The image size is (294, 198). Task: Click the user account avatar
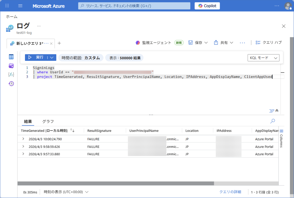tap(288, 6)
